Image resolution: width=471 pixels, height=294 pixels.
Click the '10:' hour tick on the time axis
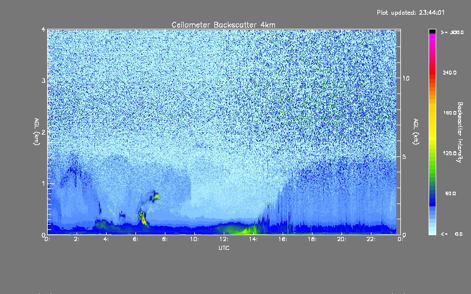[194, 239]
